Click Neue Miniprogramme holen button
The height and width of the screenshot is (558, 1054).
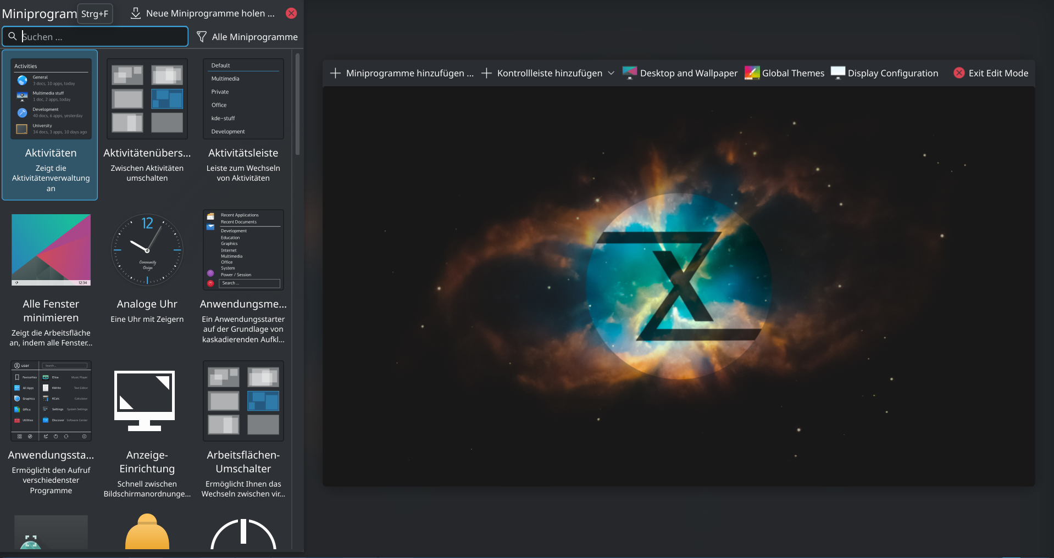(203, 13)
